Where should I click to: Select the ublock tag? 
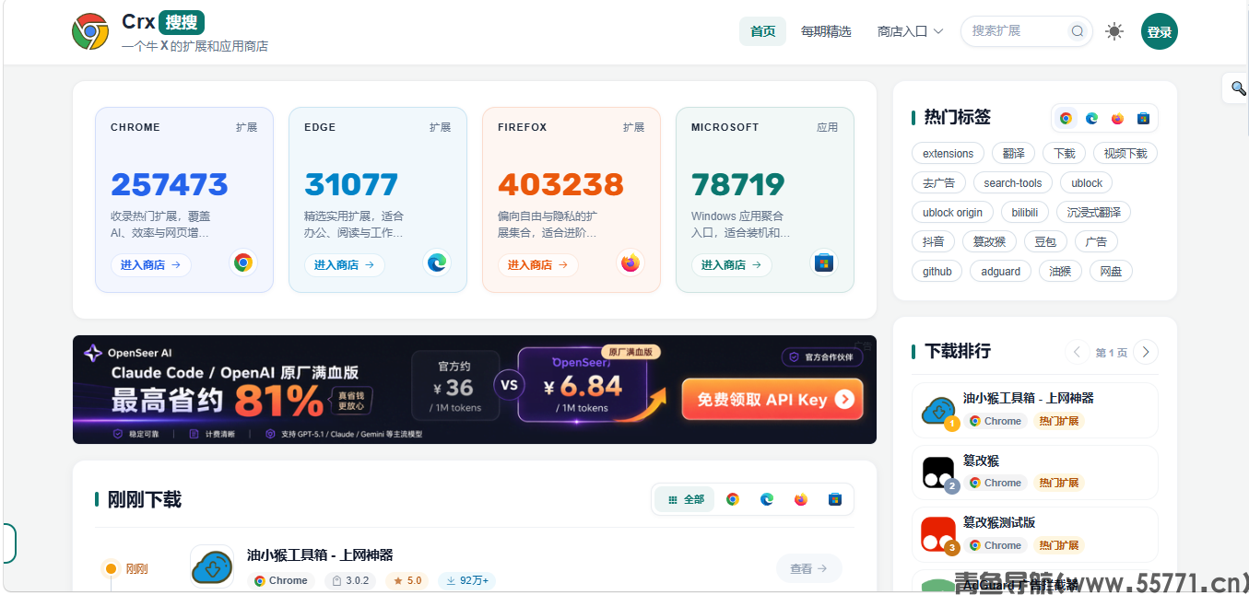[x=1087, y=183]
